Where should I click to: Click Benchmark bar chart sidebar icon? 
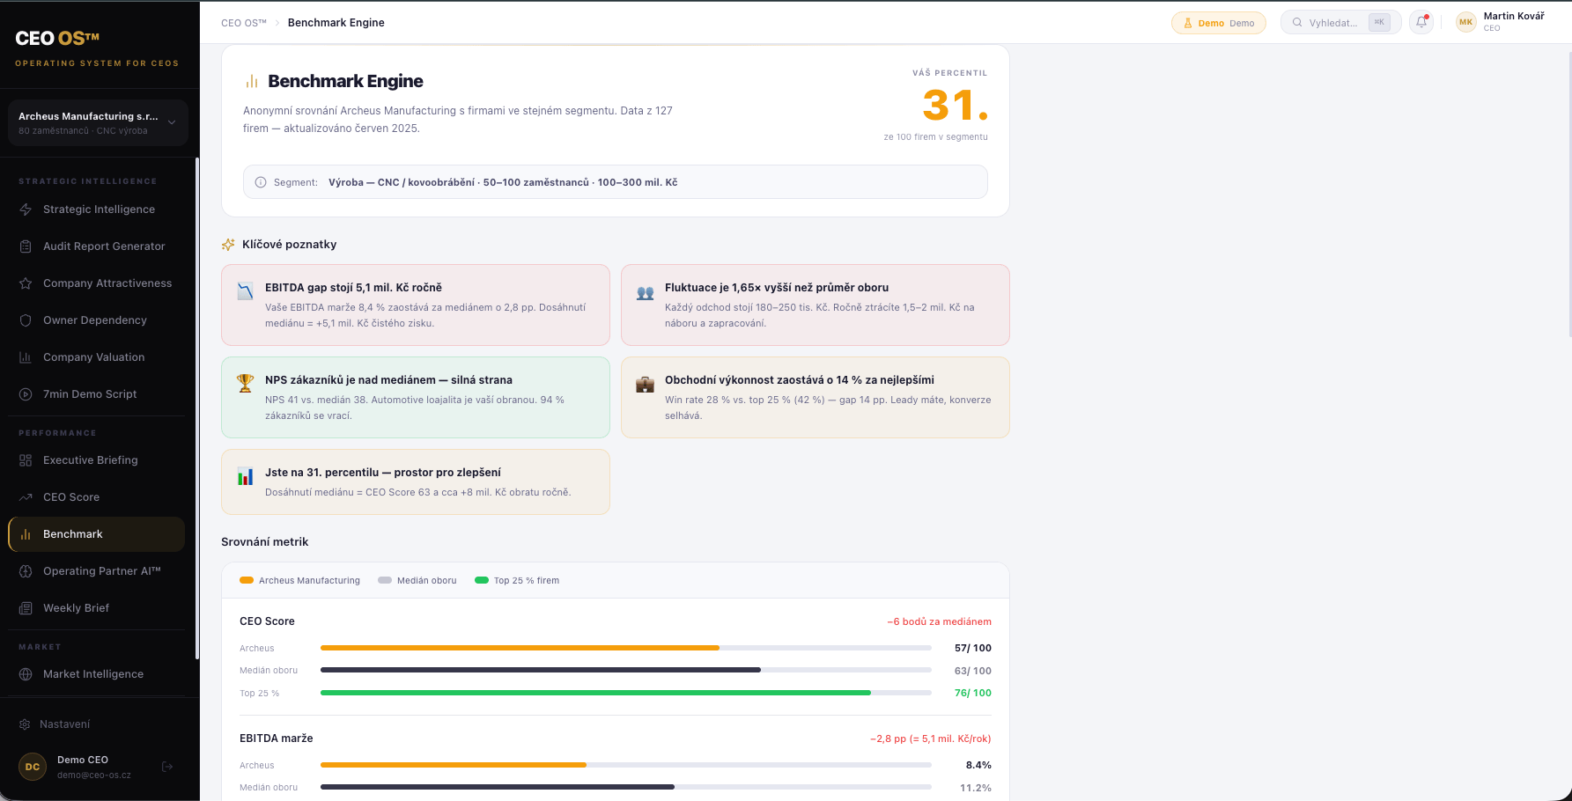pyautogui.click(x=26, y=534)
